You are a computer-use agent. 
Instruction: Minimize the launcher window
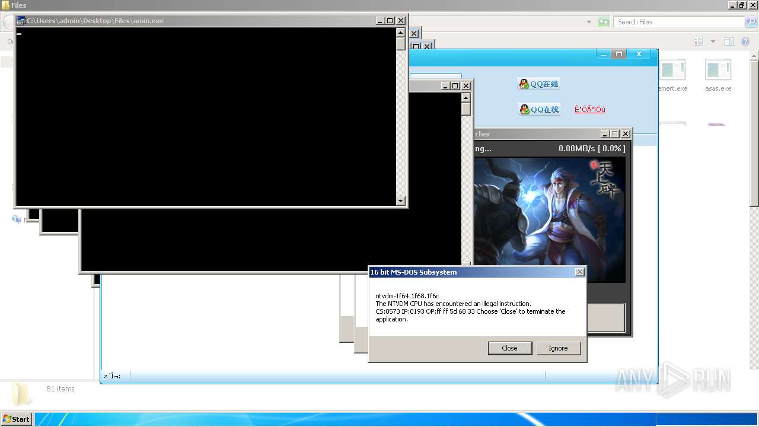click(x=605, y=134)
